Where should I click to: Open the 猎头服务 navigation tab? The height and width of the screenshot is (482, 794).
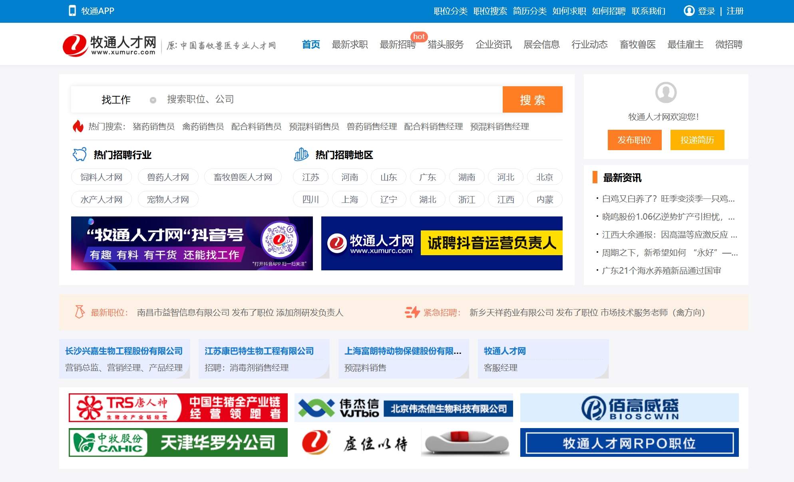(x=446, y=44)
